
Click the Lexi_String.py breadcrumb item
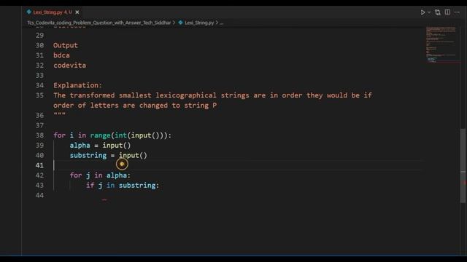point(199,23)
